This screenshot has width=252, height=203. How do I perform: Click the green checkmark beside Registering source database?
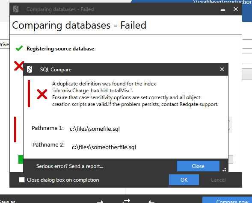(19, 48)
